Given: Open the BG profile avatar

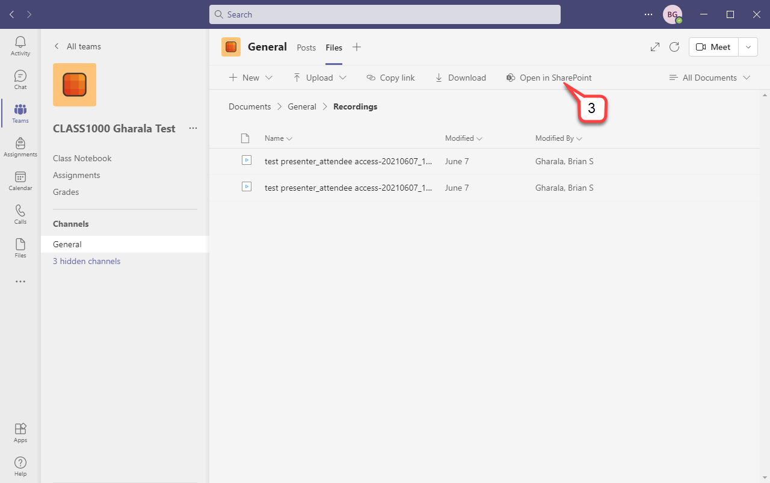Looking at the screenshot, I should [673, 14].
